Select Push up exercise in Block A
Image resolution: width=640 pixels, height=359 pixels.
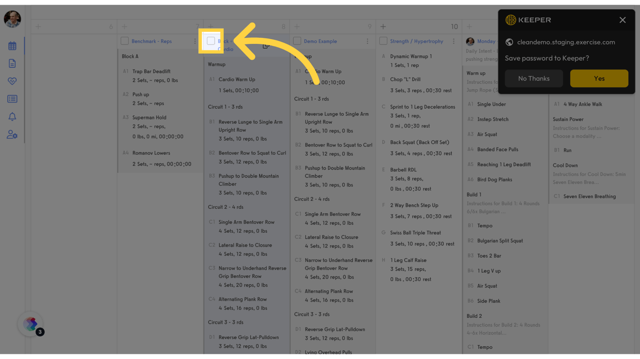tap(141, 94)
